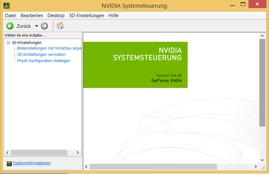Open the back history dropdown arrow
Screen dimensions: 269x174
(x=36, y=26)
